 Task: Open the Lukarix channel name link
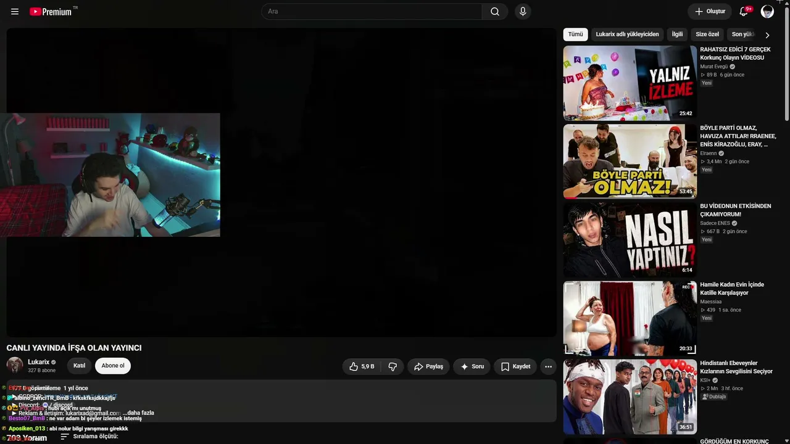click(x=38, y=362)
